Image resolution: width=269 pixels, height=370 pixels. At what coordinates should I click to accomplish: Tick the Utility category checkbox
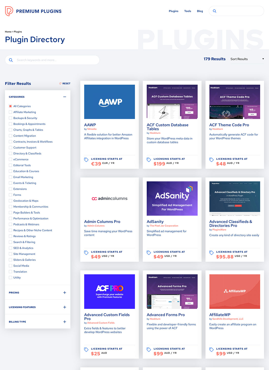[x=10, y=277]
